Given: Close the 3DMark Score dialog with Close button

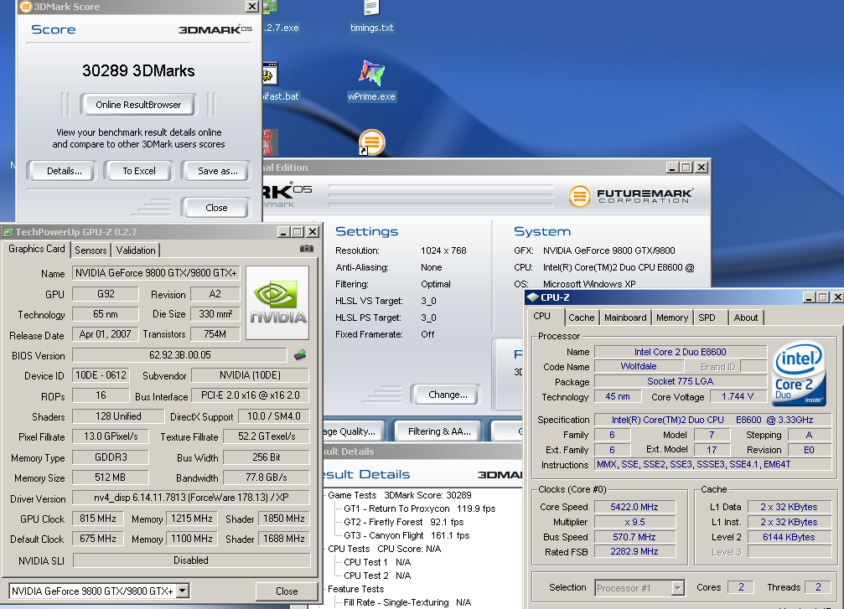Looking at the screenshot, I should (216, 208).
